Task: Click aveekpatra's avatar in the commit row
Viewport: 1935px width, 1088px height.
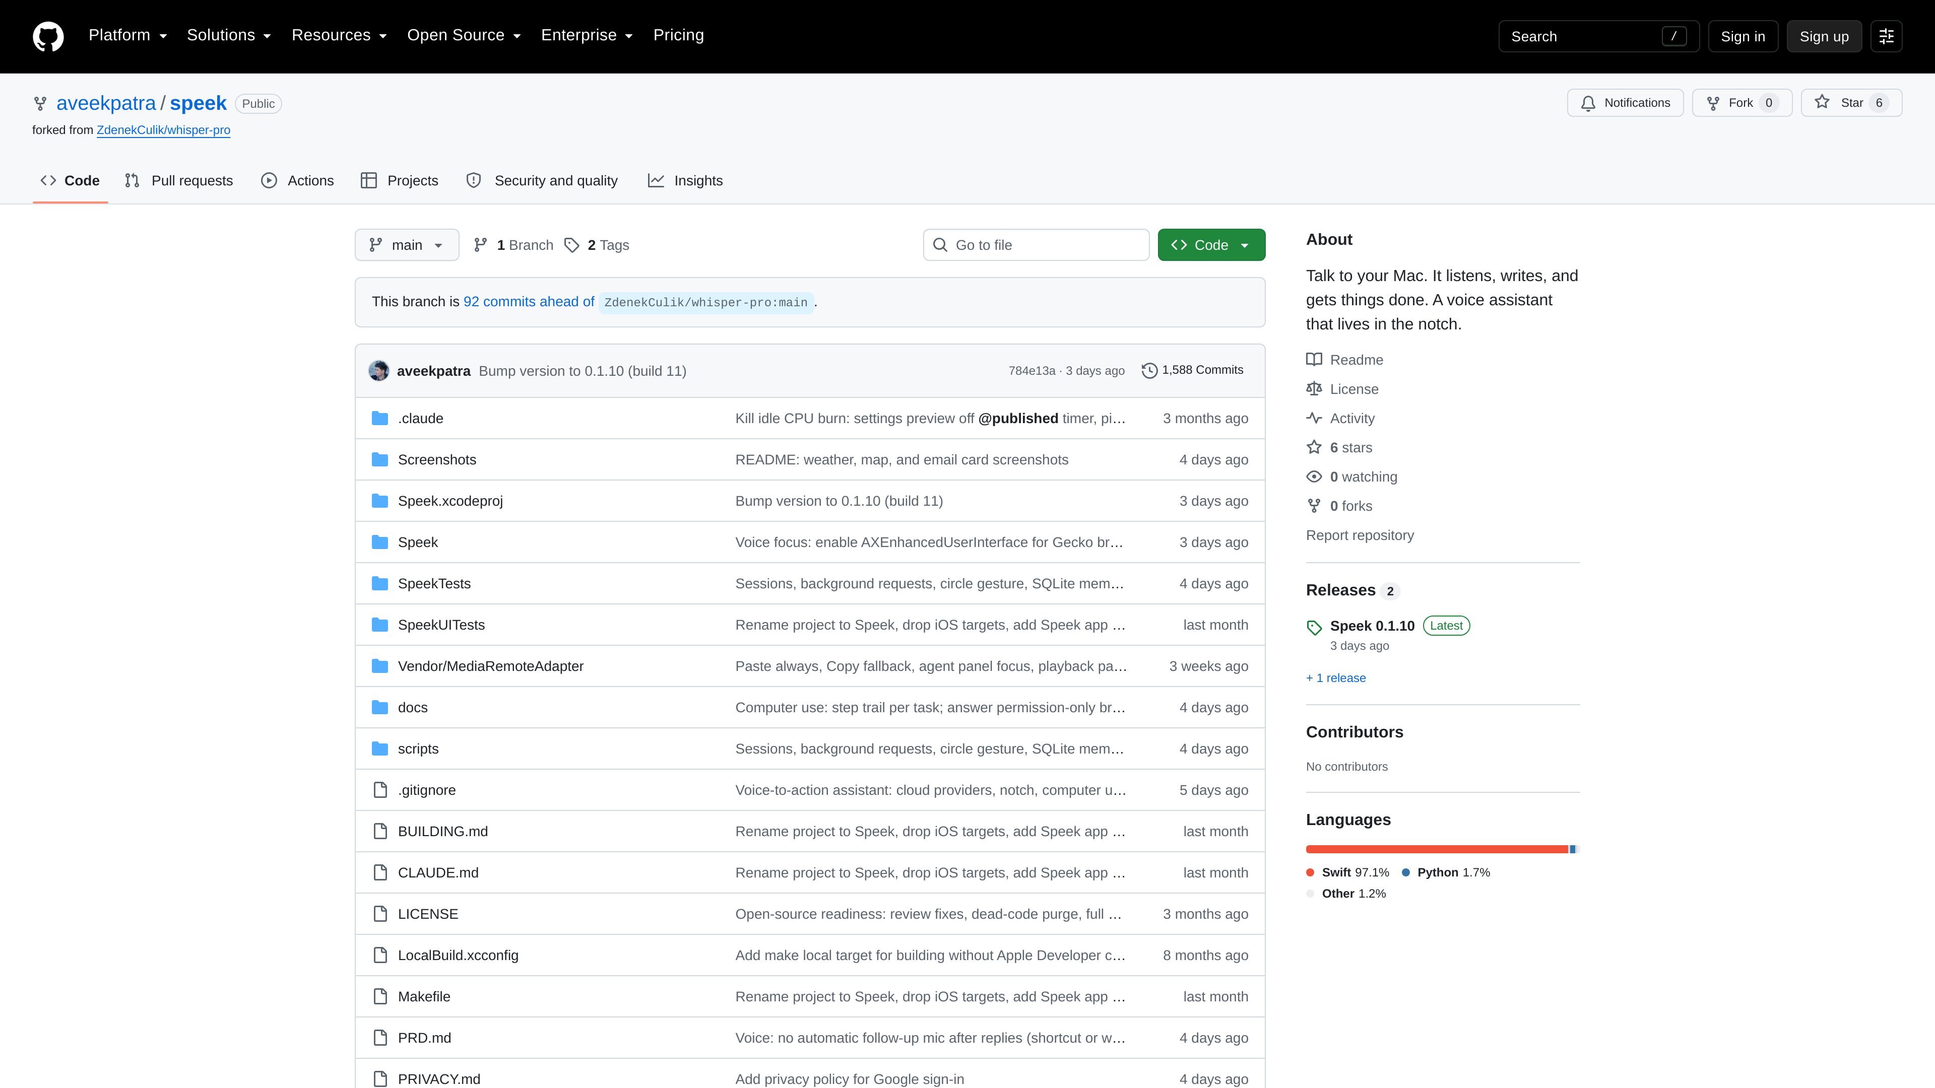Action: (378, 370)
